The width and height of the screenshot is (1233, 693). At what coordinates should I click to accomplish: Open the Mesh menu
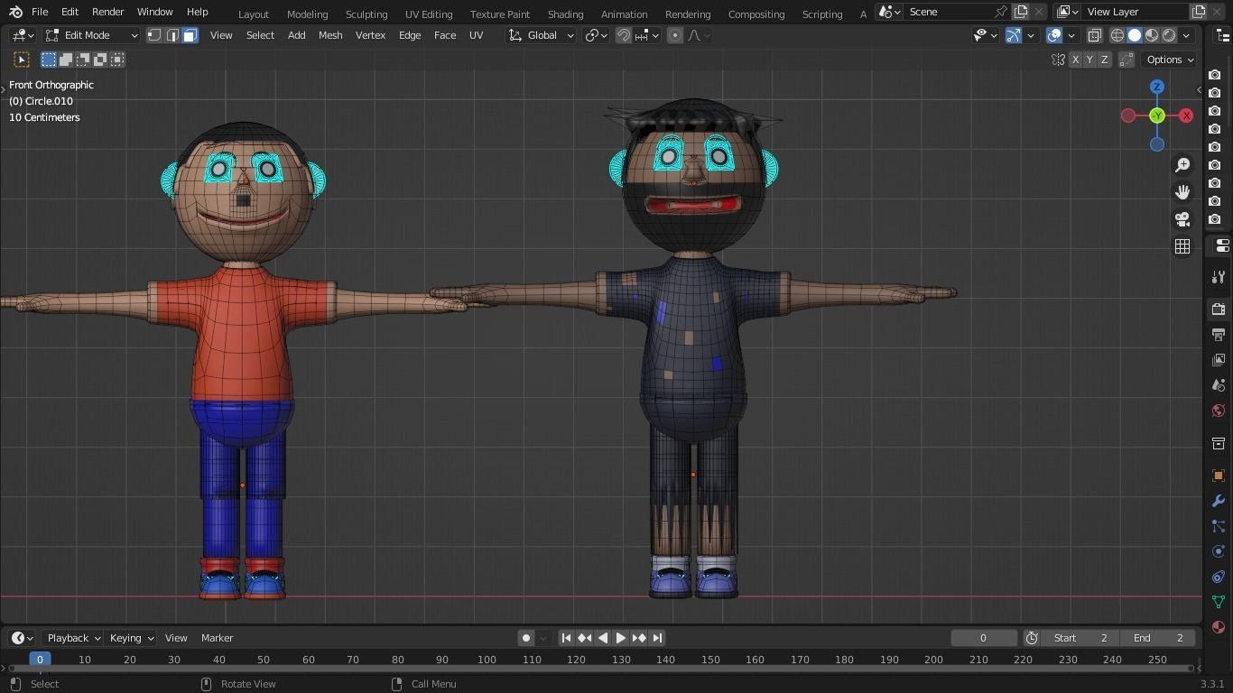click(x=330, y=35)
